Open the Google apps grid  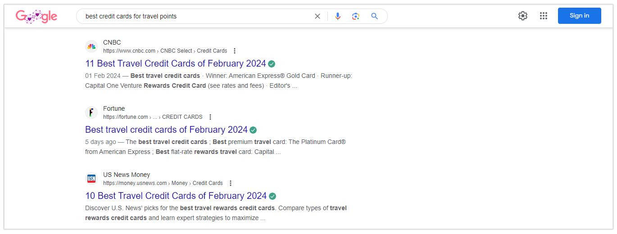(x=544, y=16)
